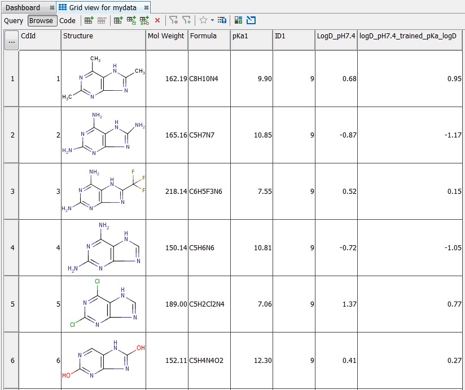Sort by the Mol Weight column header
Screen dimensions: 465x390
(x=166, y=36)
